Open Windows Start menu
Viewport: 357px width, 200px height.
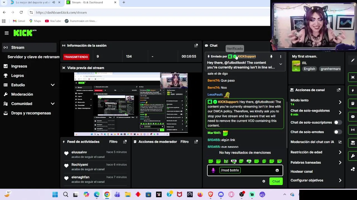click(x=55, y=194)
